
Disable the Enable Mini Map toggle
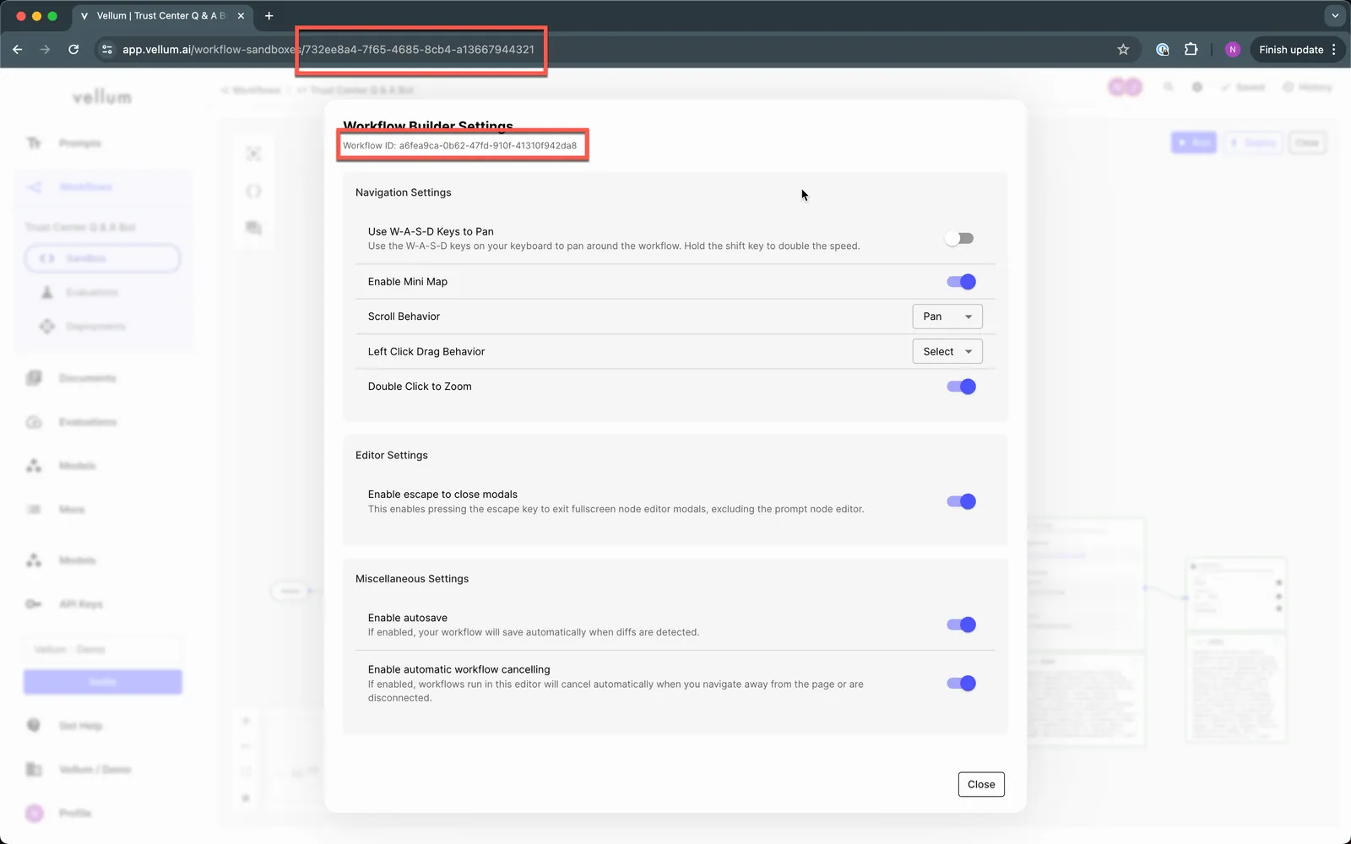click(961, 282)
